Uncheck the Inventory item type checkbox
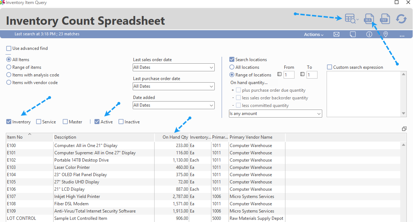Screen dimensions: 413x222 (x=9, y=122)
